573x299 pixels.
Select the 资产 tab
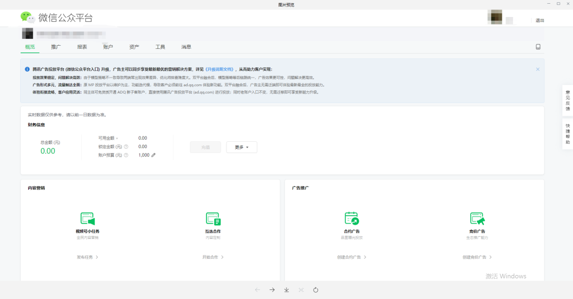pyautogui.click(x=134, y=47)
